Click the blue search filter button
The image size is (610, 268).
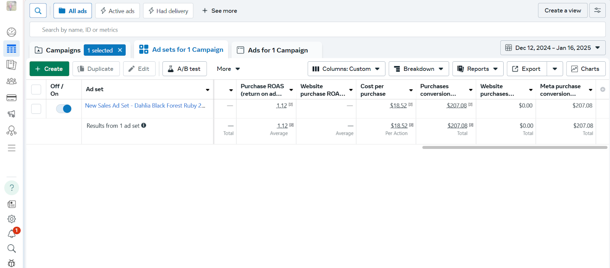[x=38, y=11]
